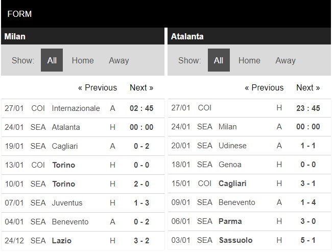Show Atalanta's Away matches only
Viewport: 333px width, 252px height.
click(x=286, y=60)
